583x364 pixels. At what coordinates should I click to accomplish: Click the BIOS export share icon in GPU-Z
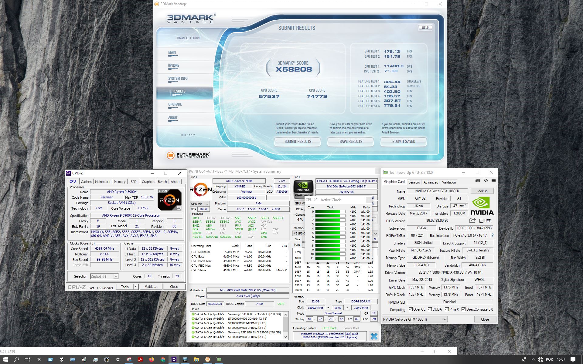point(472,221)
